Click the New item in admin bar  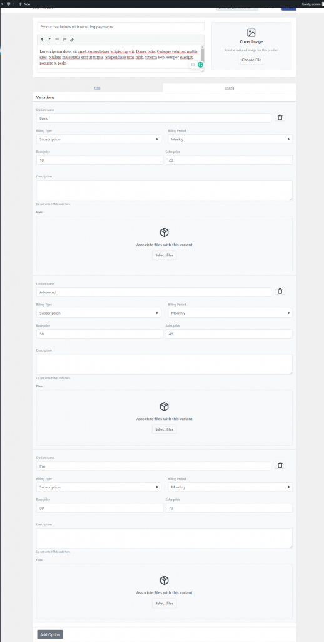coord(24,4)
